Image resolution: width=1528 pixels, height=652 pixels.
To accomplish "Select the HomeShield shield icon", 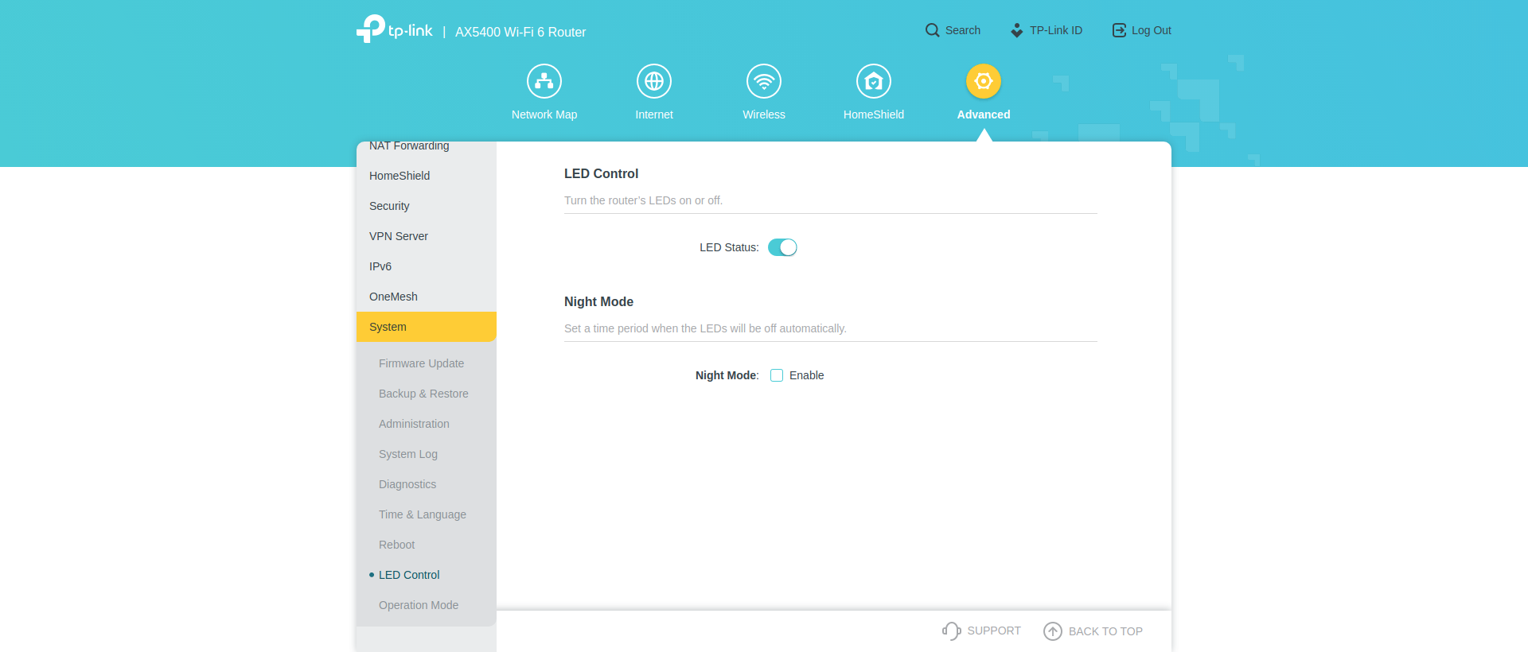I will coord(874,81).
